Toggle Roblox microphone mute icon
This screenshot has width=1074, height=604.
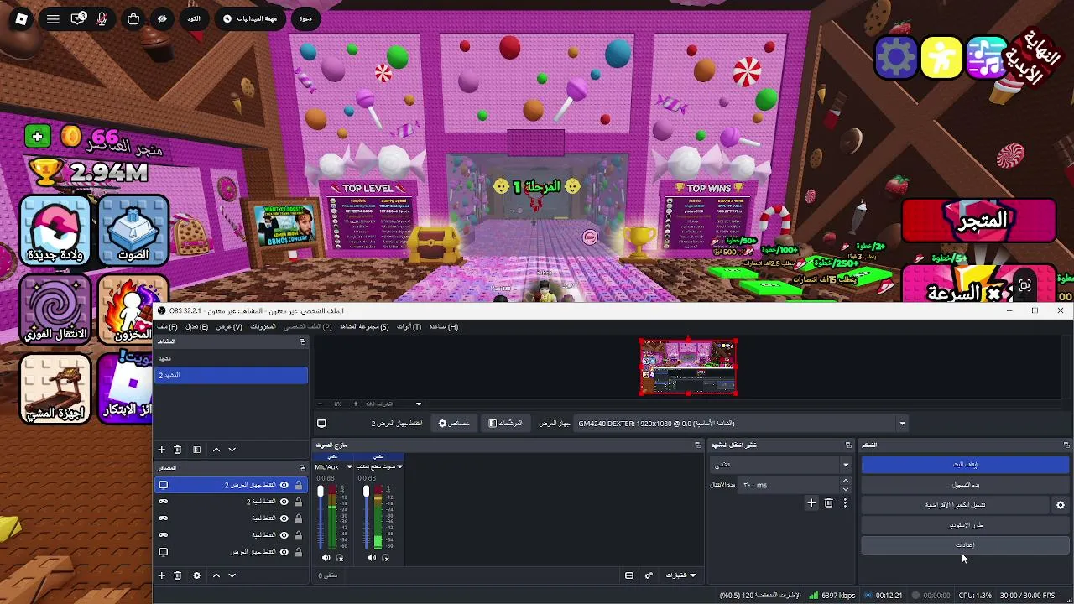click(102, 18)
